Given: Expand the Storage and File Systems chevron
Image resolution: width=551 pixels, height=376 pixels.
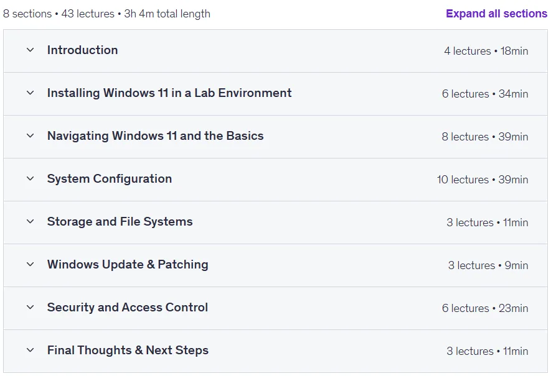Looking at the screenshot, I should point(31,222).
